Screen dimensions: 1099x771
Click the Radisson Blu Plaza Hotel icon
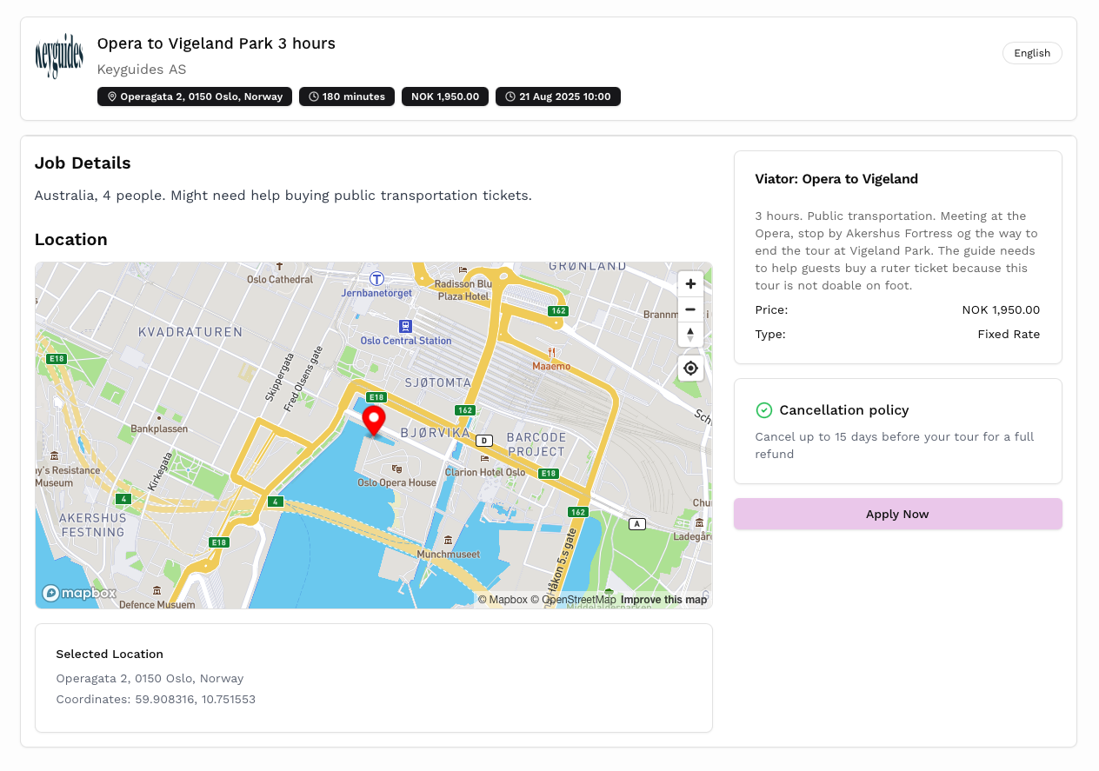tap(463, 269)
